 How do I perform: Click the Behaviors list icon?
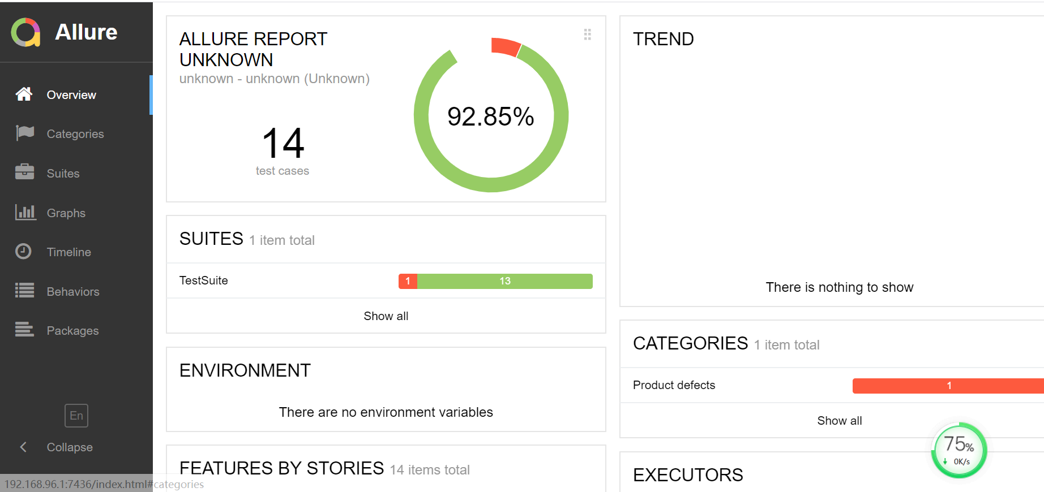tap(25, 291)
